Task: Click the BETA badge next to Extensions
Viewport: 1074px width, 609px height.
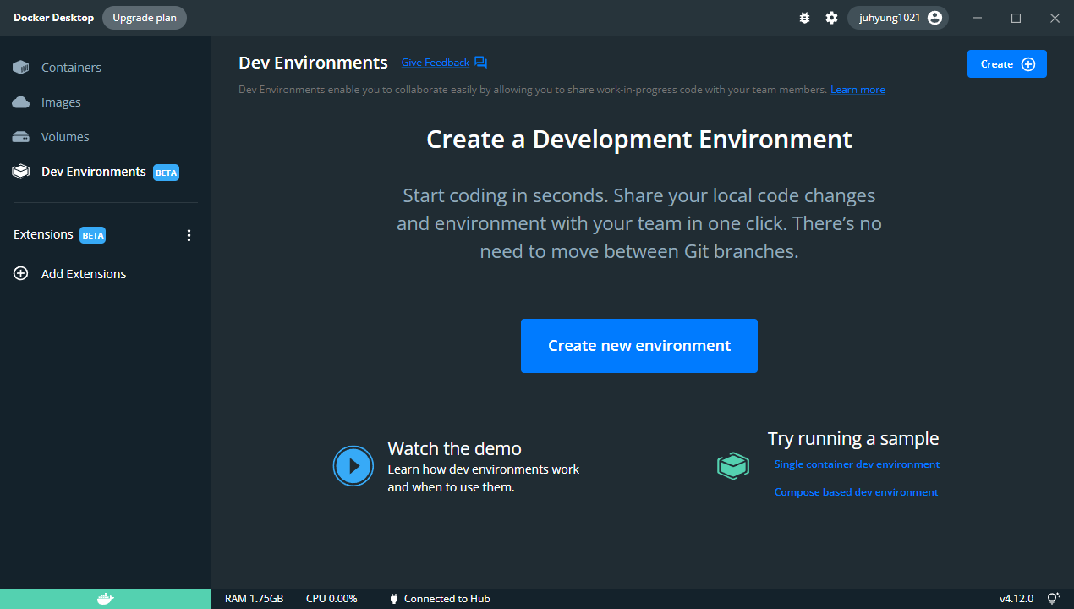Action: pyautogui.click(x=93, y=235)
